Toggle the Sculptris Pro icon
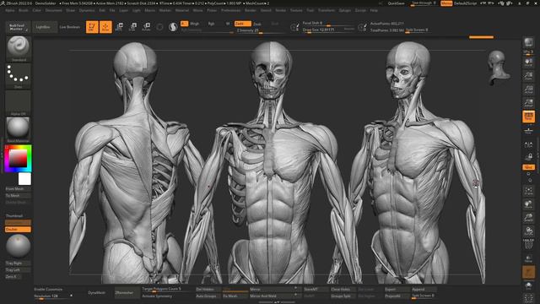Viewport: 540px width, 304px height. pos(173,27)
